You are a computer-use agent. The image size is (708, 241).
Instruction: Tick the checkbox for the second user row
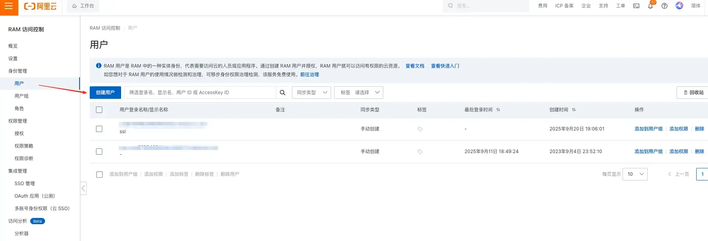[99, 152]
